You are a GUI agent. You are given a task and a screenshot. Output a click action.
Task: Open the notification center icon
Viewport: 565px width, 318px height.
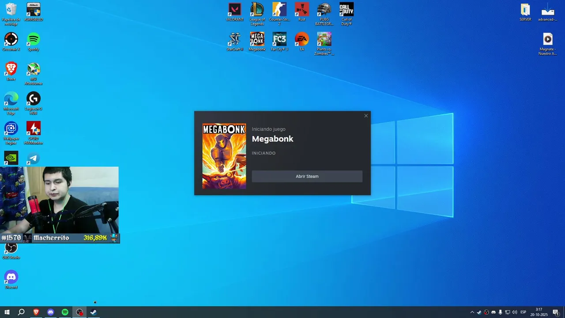tap(556, 312)
